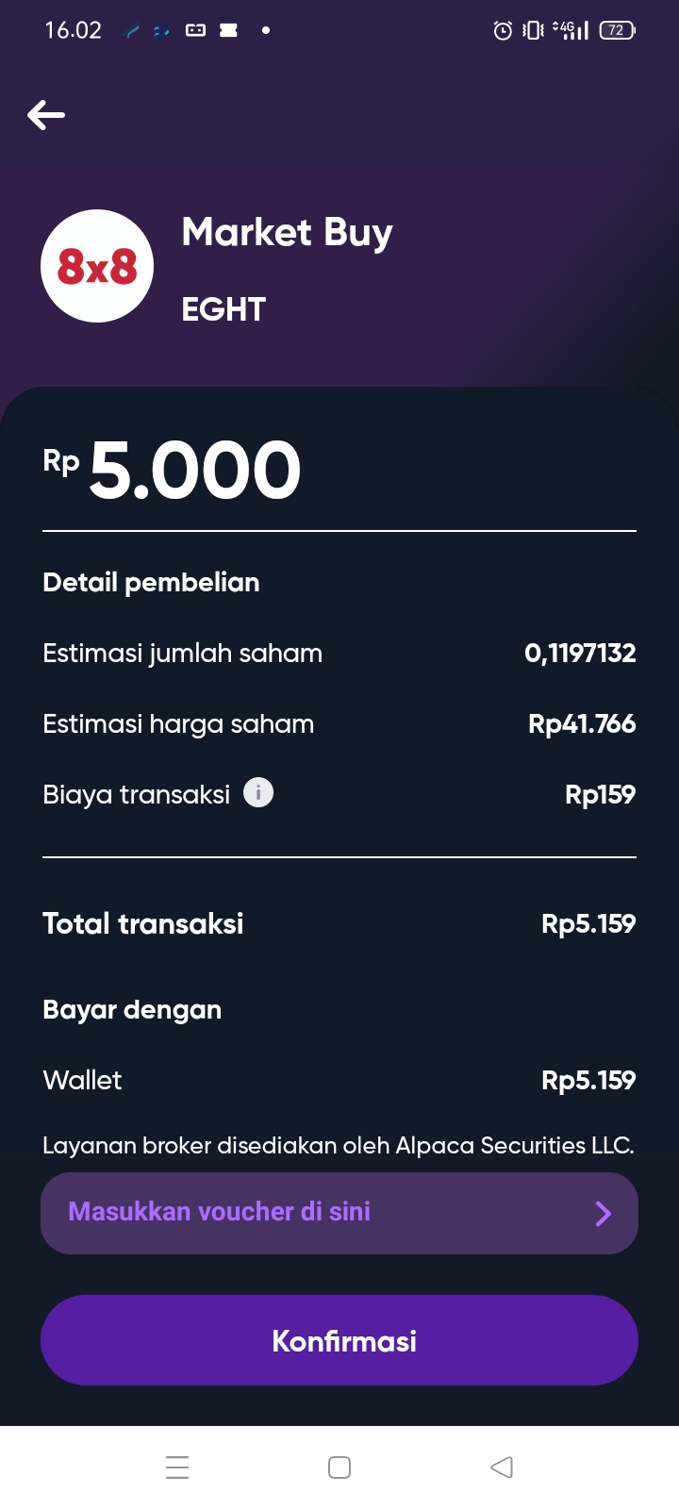Tap the Market Buy heading
The width and height of the screenshot is (679, 1509).
pyautogui.click(x=287, y=233)
